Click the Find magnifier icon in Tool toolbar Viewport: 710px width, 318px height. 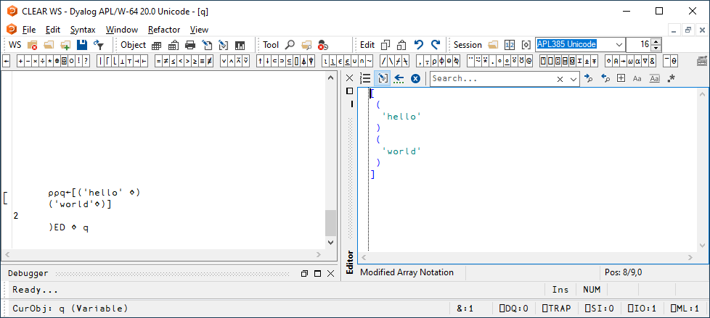point(290,45)
